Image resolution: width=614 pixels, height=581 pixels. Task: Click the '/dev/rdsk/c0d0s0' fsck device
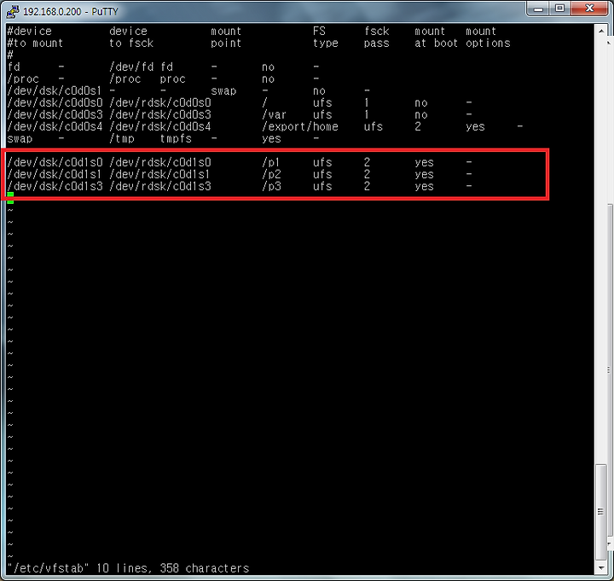click(x=160, y=102)
